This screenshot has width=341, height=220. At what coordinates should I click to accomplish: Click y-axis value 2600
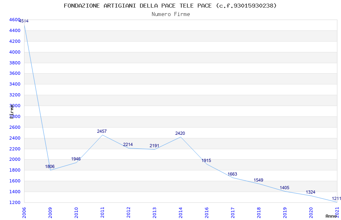pos(15,127)
